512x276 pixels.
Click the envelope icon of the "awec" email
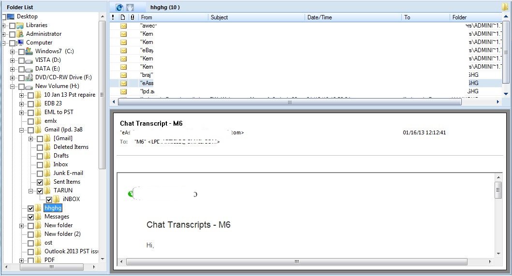coord(123,26)
